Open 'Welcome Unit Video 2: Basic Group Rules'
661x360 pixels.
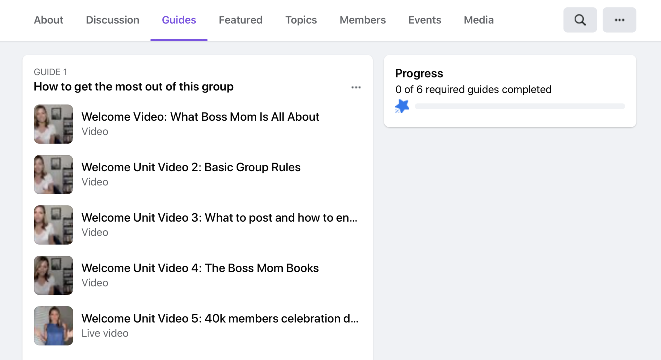[x=190, y=167]
